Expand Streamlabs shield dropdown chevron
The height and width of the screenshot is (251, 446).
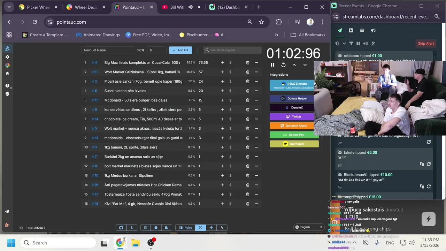[344, 44]
